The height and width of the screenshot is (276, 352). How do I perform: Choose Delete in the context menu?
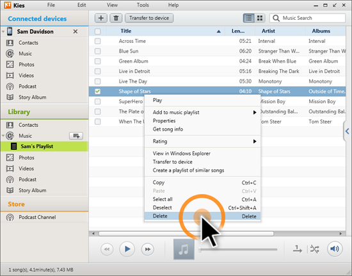pos(202,216)
